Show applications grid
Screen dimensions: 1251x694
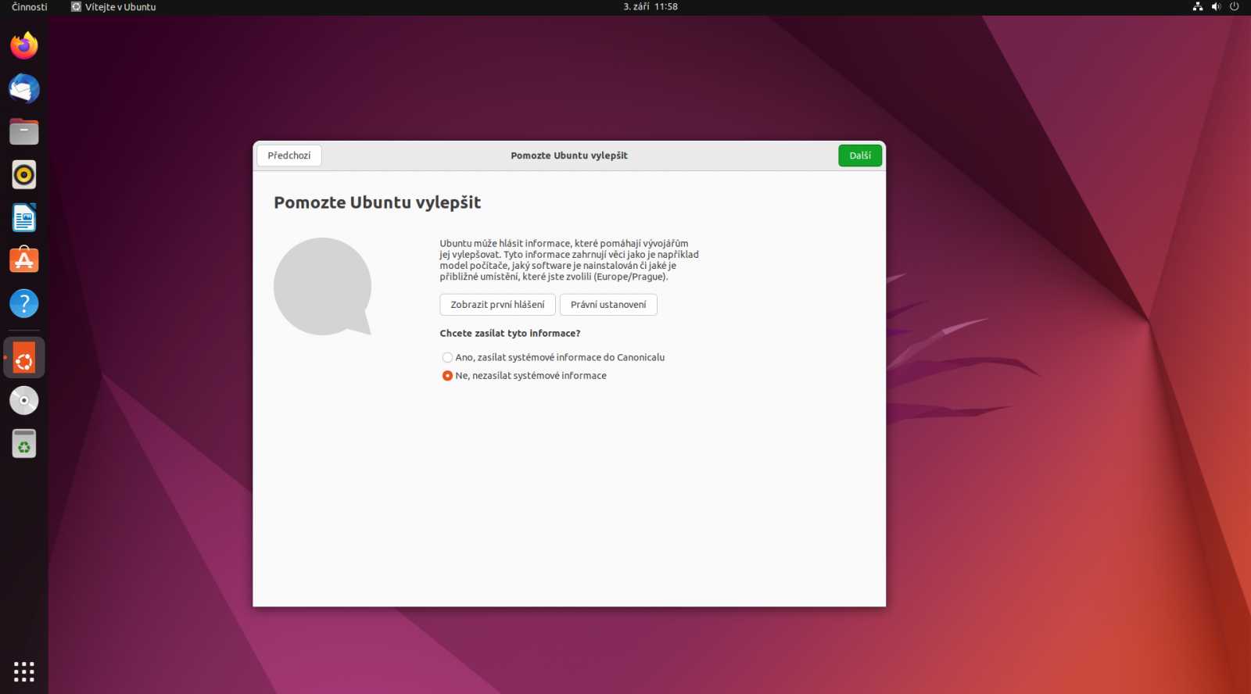[x=24, y=671]
